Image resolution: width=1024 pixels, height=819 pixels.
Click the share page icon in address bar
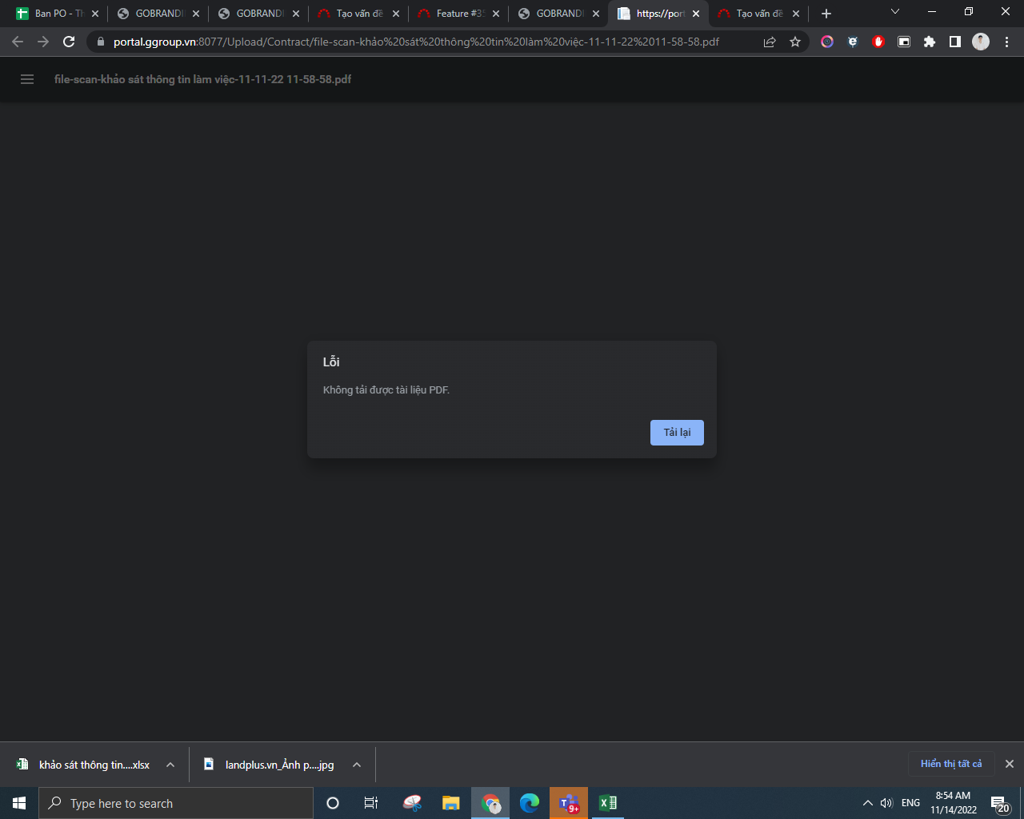pyautogui.click(x=770, y=42)
